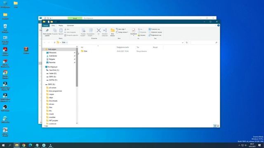264x148 pixels.
Task: Click the Sil delete X icon
Action: (99, 30)
